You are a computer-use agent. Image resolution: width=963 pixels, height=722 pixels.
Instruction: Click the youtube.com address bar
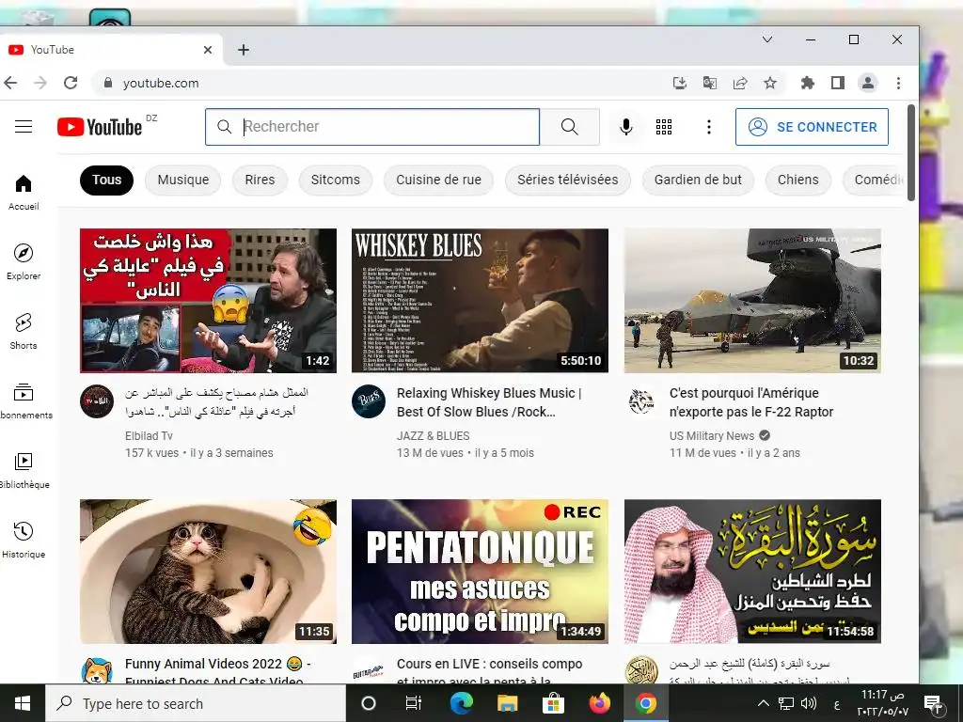(x=381, y=83)
